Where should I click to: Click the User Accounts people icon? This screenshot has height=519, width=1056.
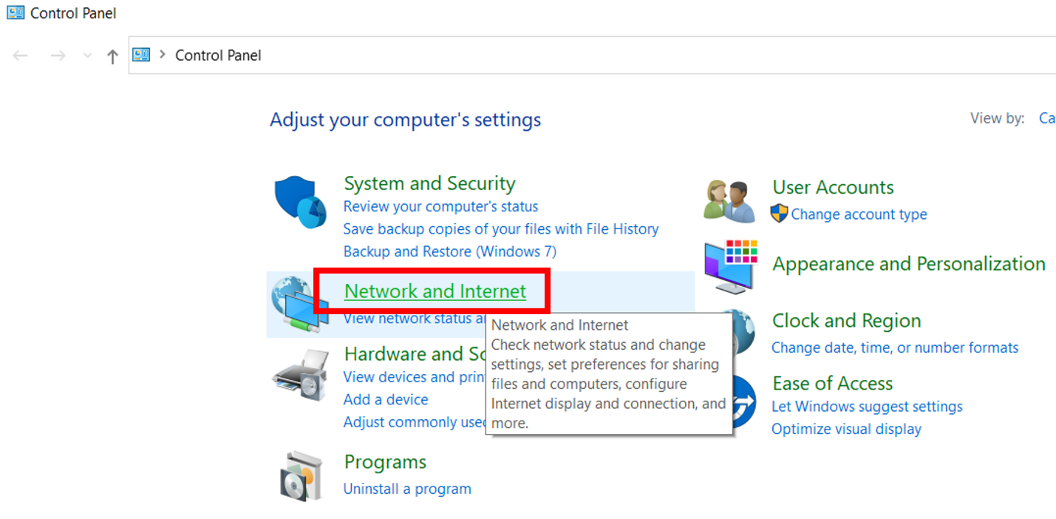tap(729, 200)
